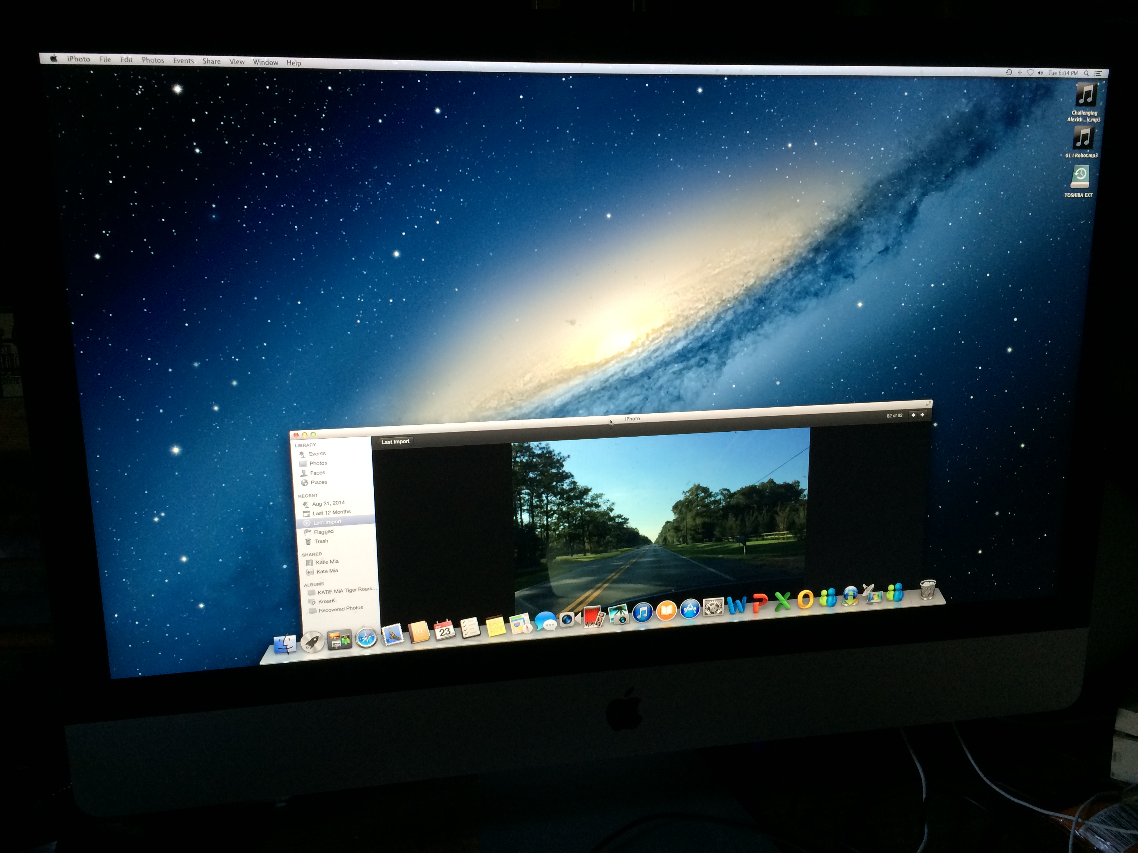Go to previous photo arrow

point(913,414)
